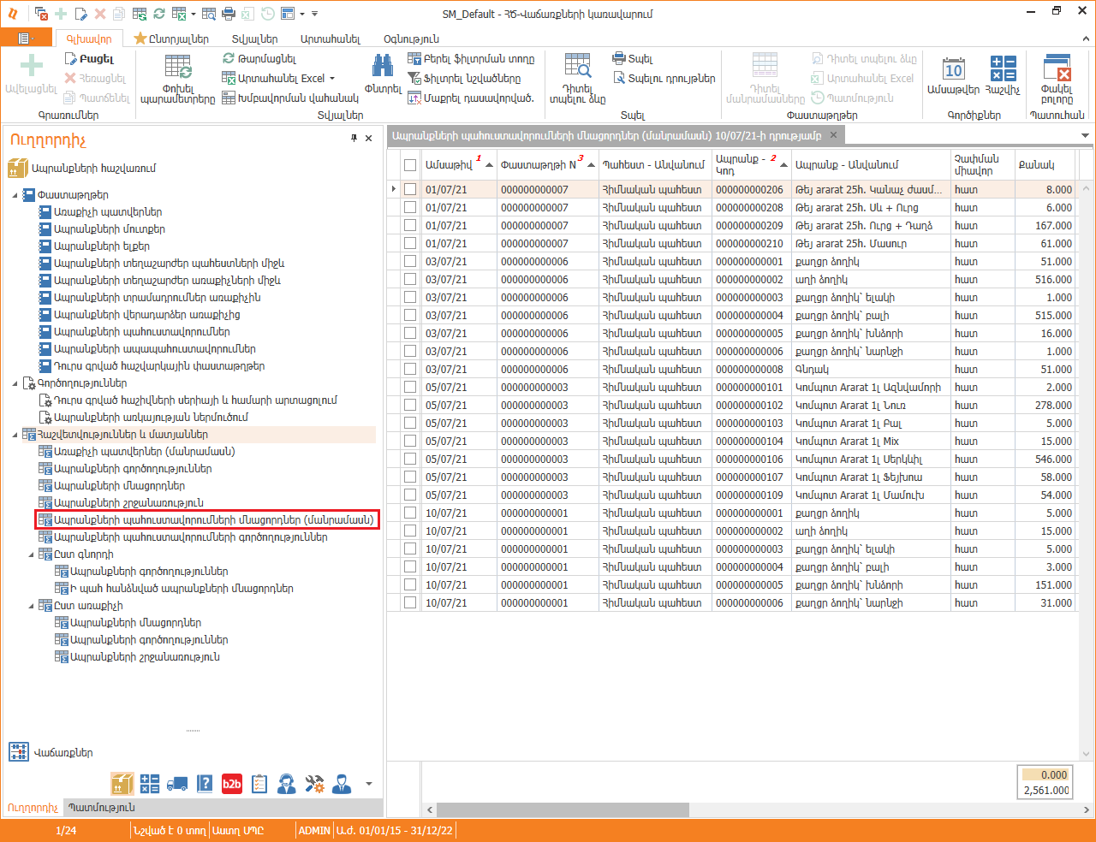1096x842 pixels.
Task: Switch to the Ընտրյալներ ribbon tab
Action: click(172, 39)
